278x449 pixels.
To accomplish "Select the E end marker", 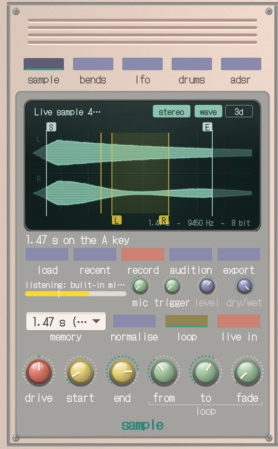I will [207, 127].
